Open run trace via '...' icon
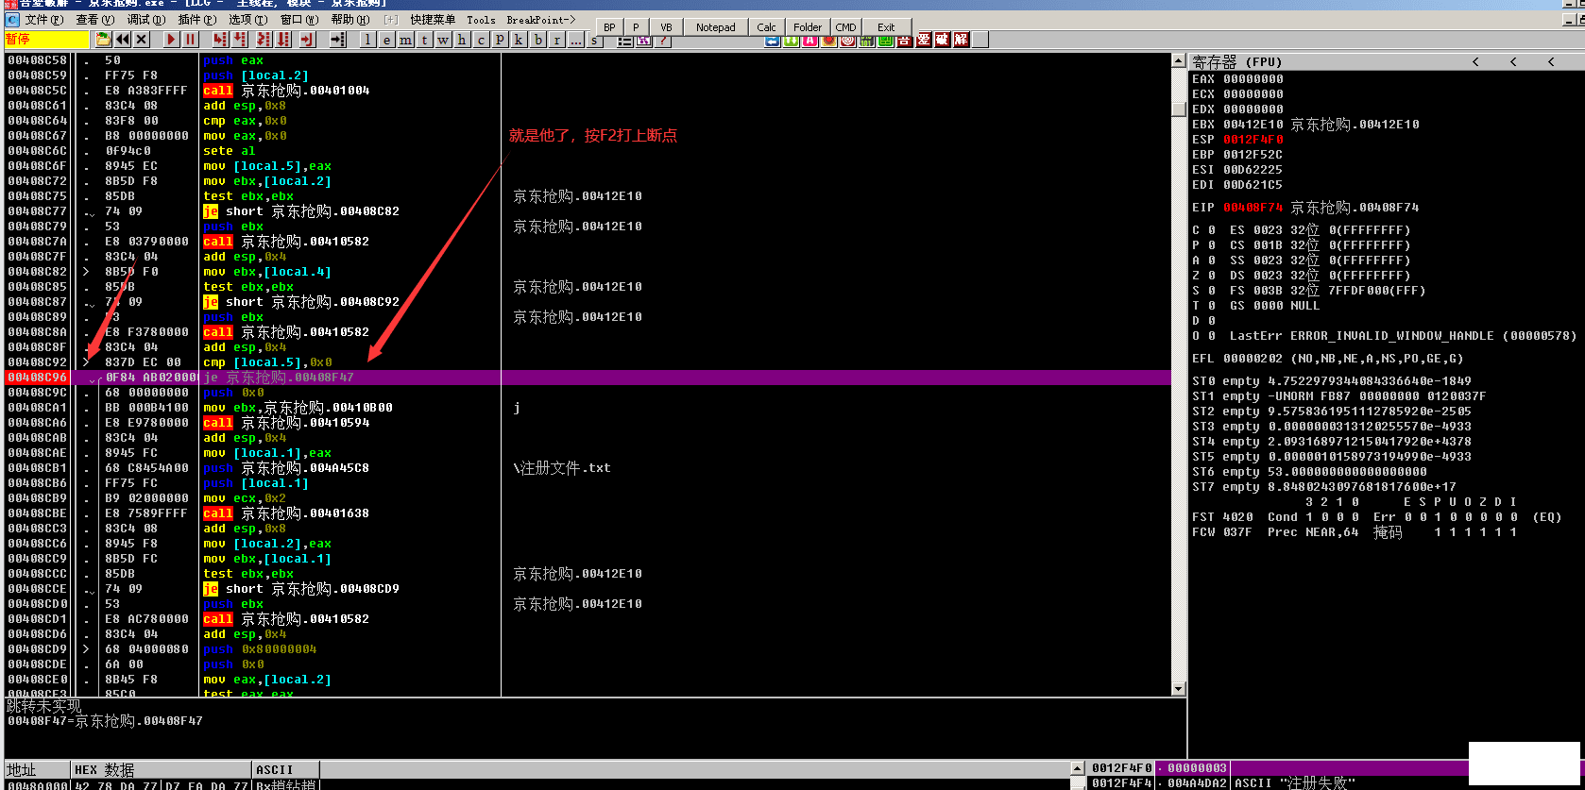The height and width of the screenshot is (790, 1585). point(575,40)
